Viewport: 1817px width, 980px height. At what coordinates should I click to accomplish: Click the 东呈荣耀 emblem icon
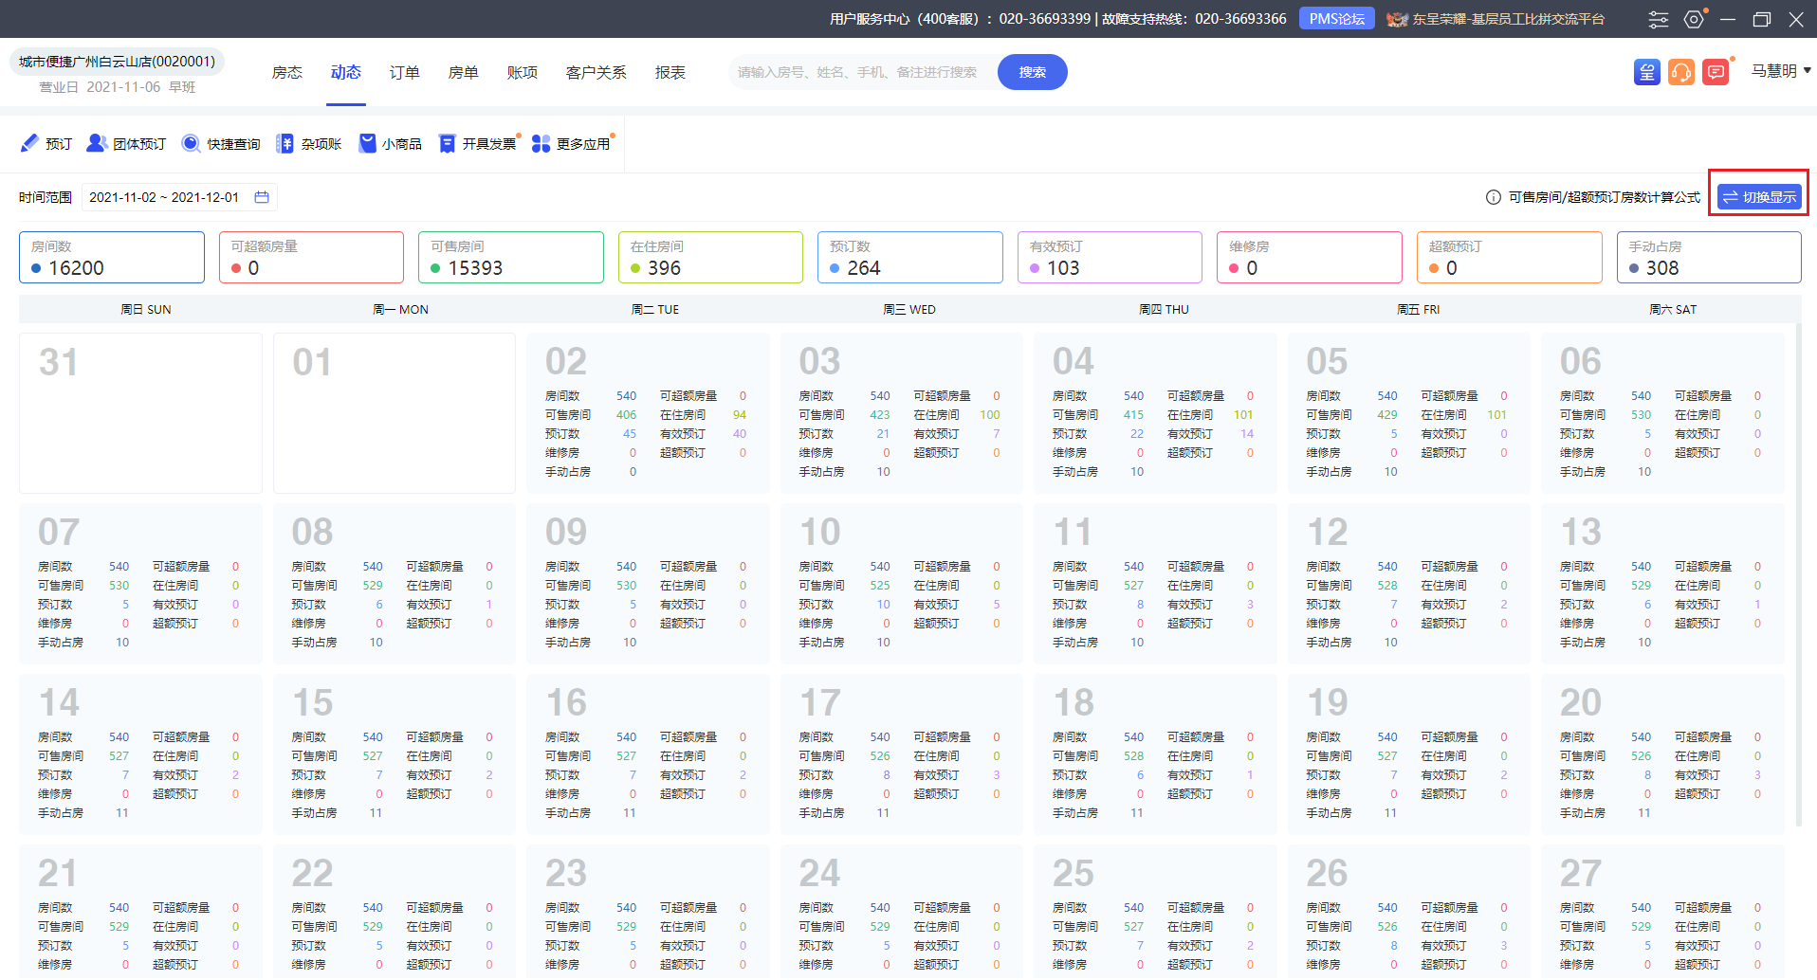(1397, 19)
